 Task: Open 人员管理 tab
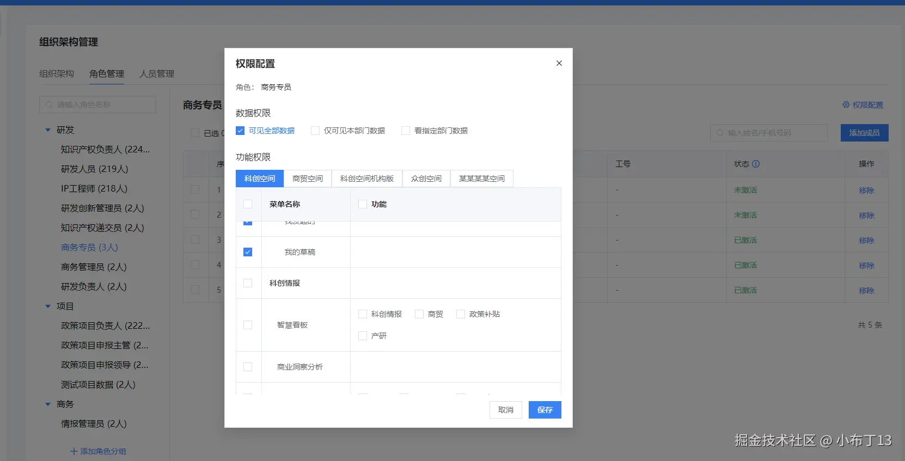point(157,73)
